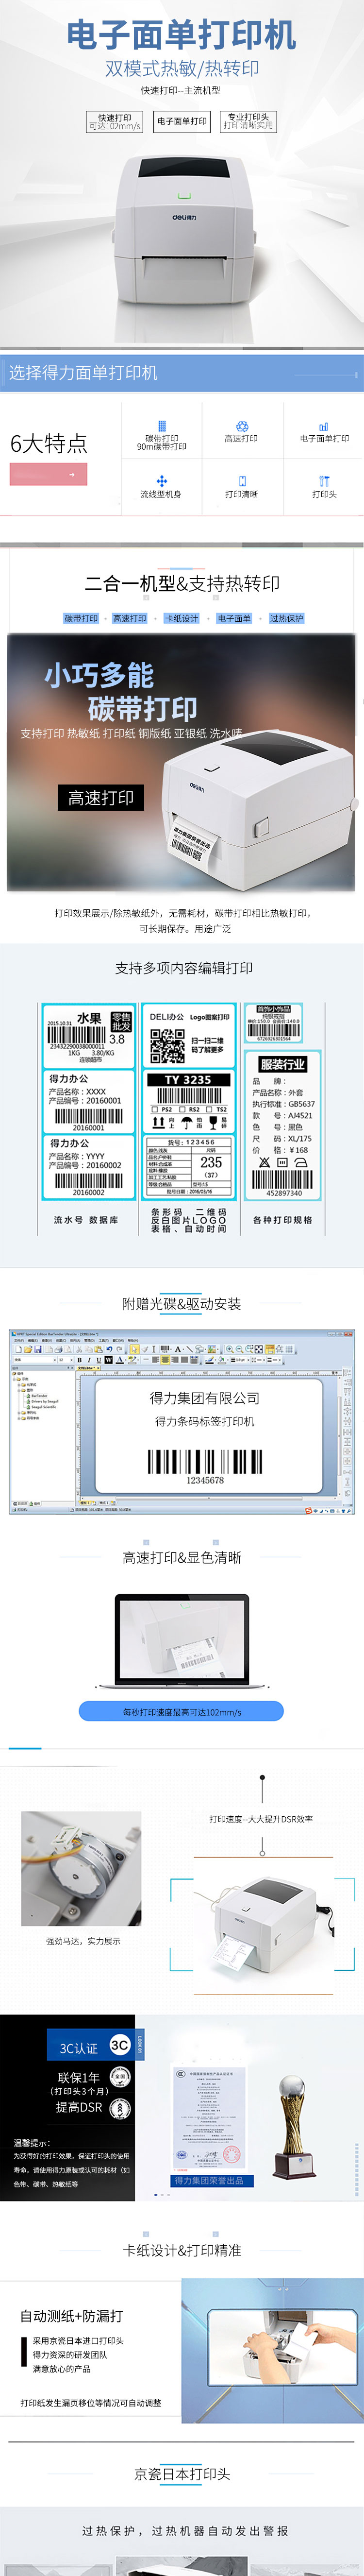Click the 每秒打印速度最高可达102mm/s blue pill
The image size is (364, 2576).
pos(182,1712)
